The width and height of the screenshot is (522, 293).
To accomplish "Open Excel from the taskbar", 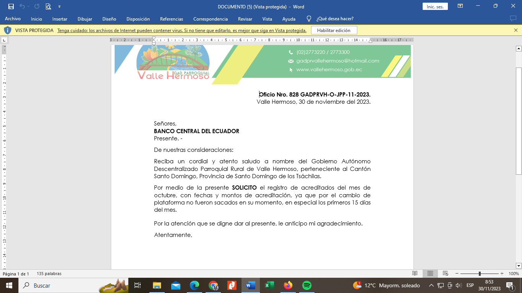I will pos(269,285).
